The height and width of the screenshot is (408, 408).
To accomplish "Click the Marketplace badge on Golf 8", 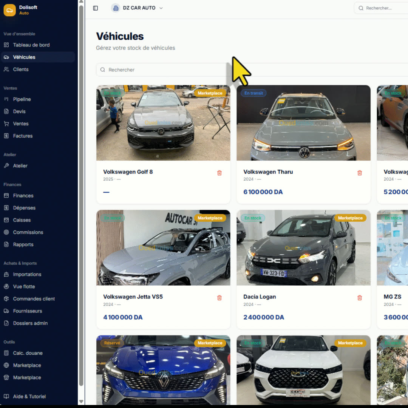I will [210, 93].
